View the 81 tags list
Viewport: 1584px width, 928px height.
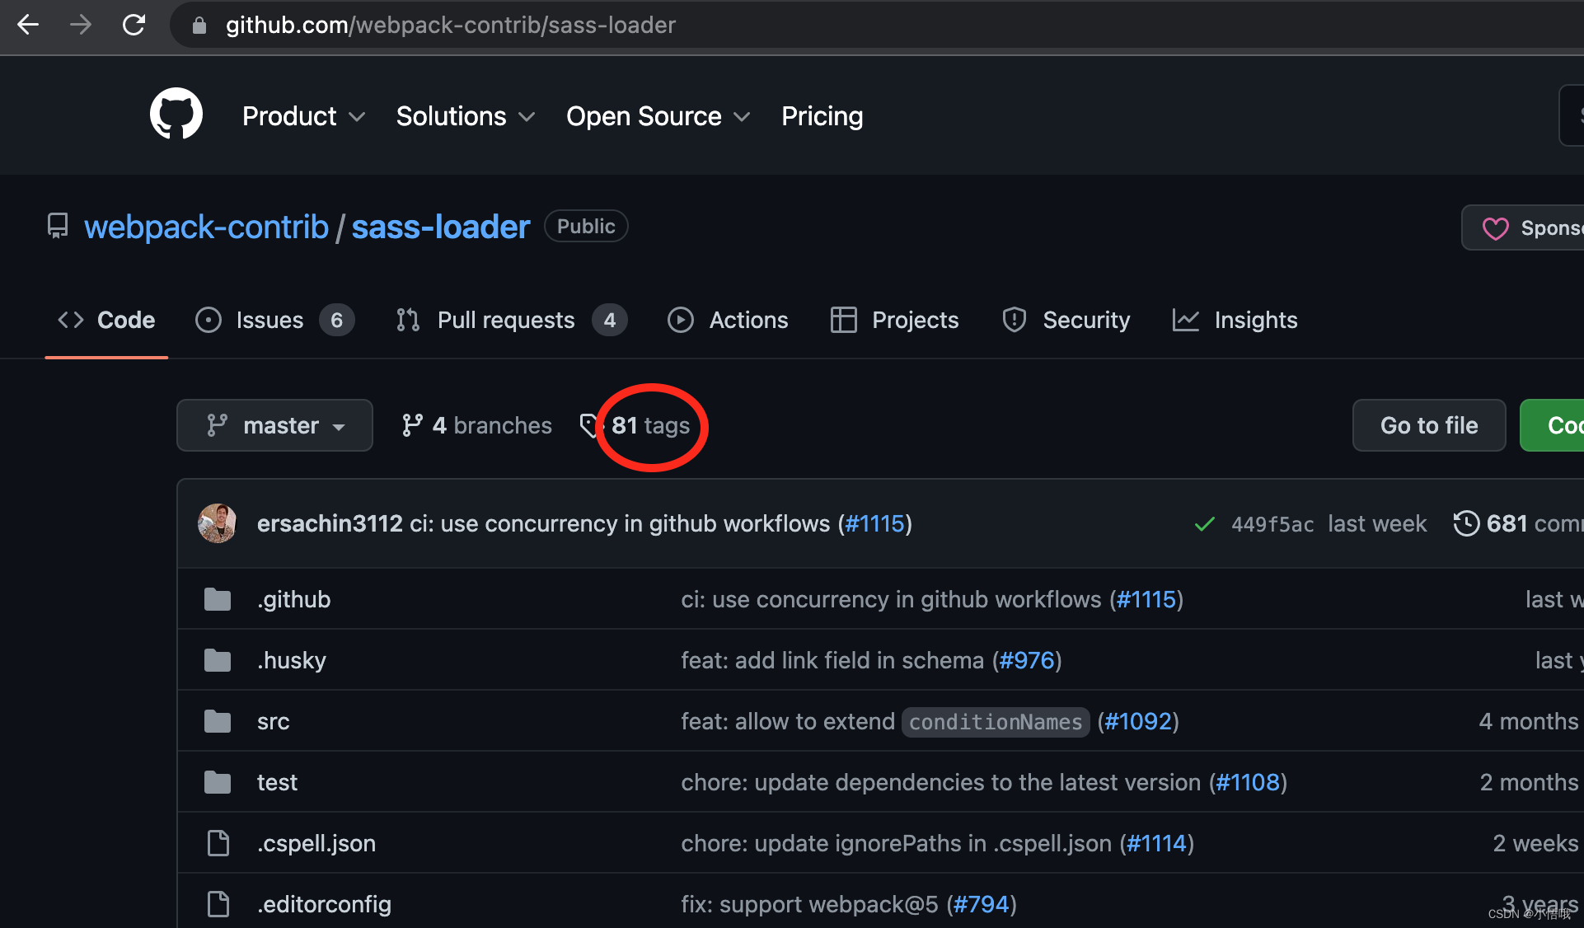635,425
